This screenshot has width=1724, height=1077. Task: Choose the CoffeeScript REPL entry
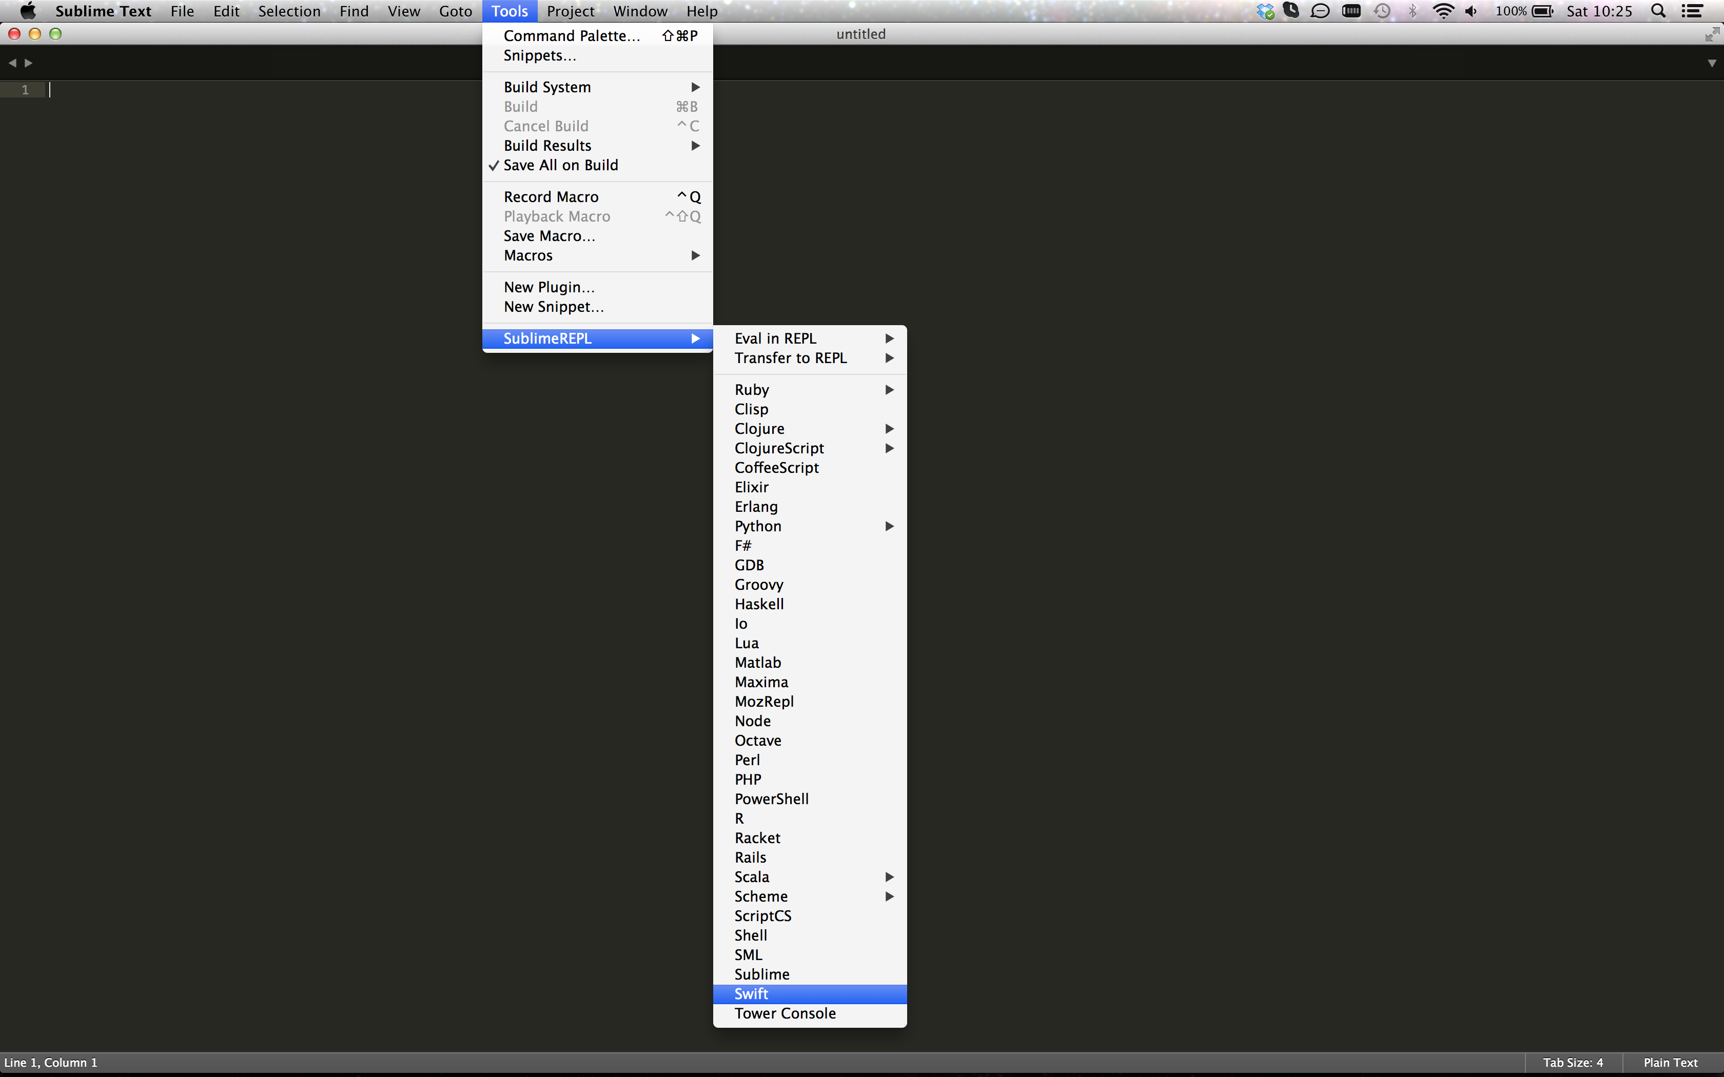(809, 467)
